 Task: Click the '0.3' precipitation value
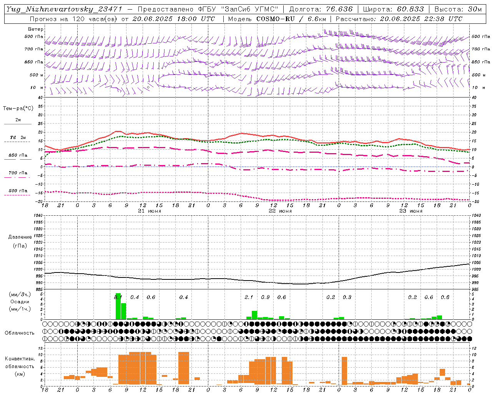pyautogui.click(x=347, y=297)
